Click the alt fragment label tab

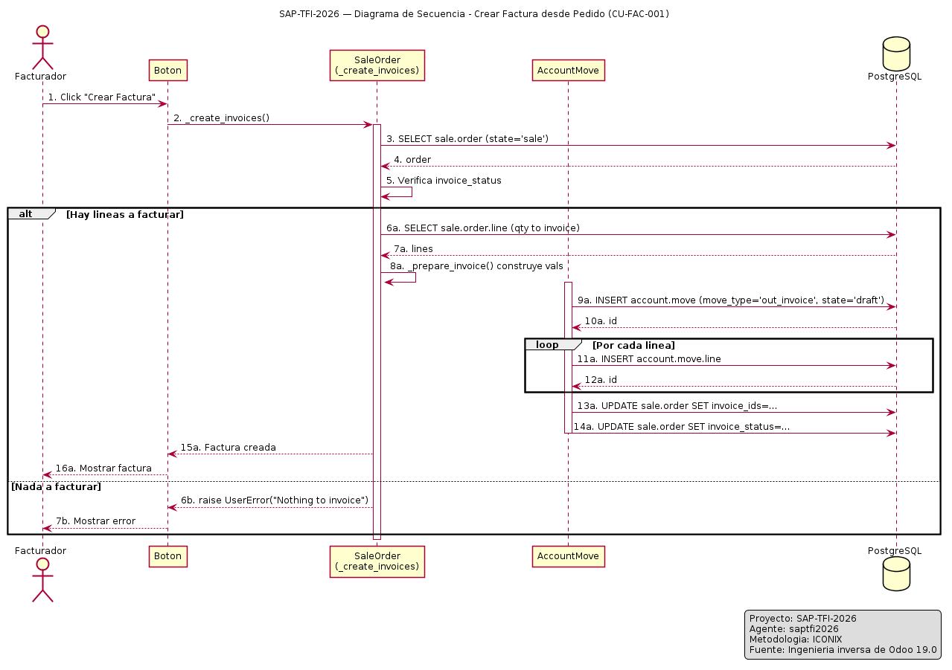tap(31, 213)
